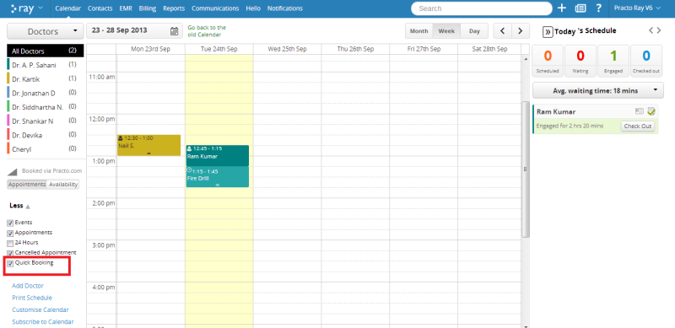Screen dimensions: 675x328
Task: Go to the previous week arrow
Action: point(502,31)
